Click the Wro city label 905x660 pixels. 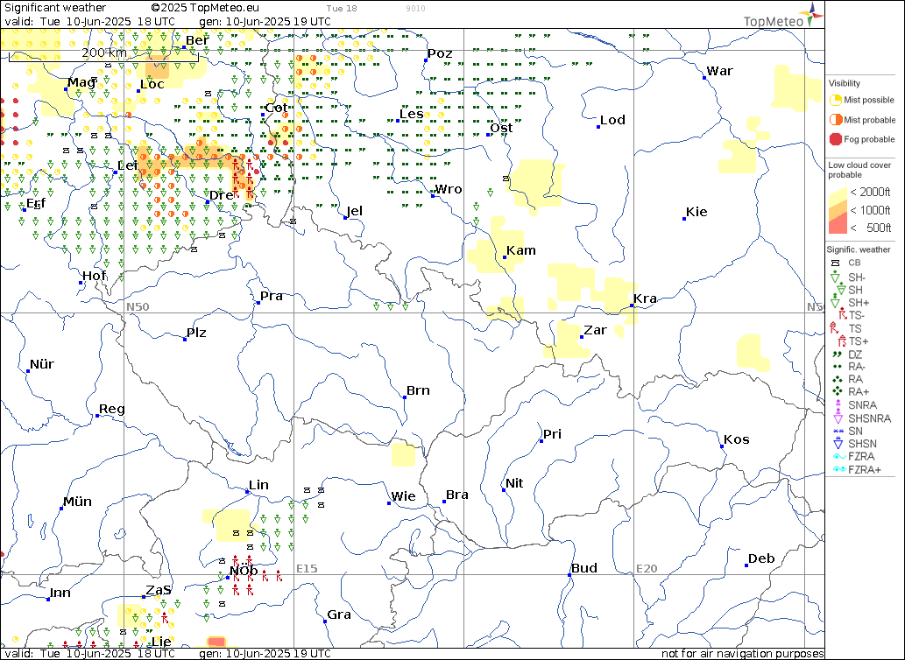pos(448,189)
